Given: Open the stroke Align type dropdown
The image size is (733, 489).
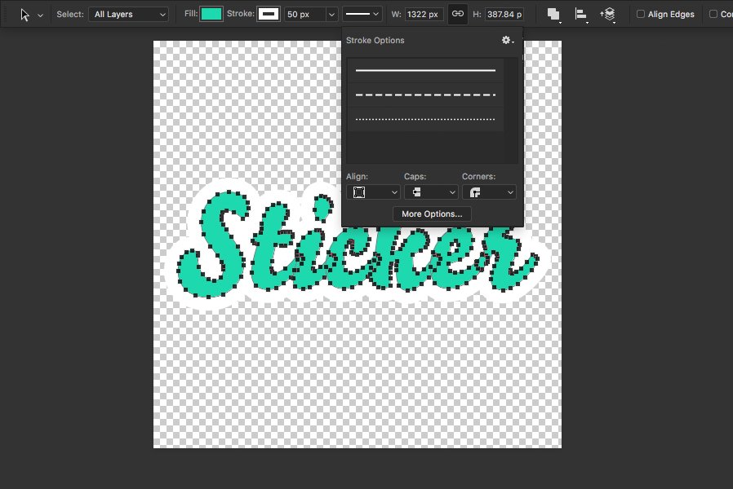Looking at the screenshot, I should pyautogui.click(x=373, y=192).
